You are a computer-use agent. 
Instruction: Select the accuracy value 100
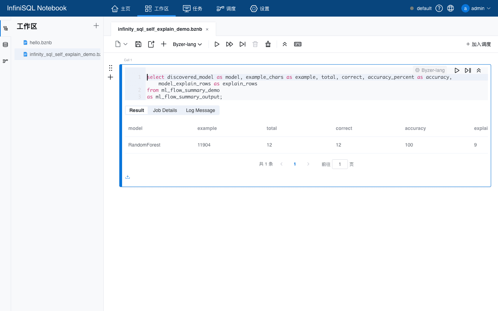pyautogui.click(x=409, y=145)
